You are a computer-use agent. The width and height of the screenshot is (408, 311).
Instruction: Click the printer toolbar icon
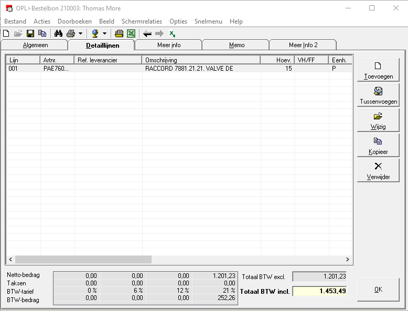click(x=71, y=34)
